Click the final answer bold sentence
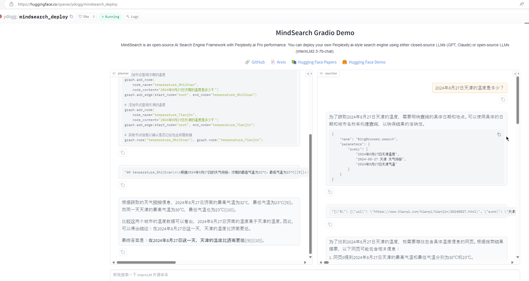The image size is (529, 281). click(x=197, y=240)
